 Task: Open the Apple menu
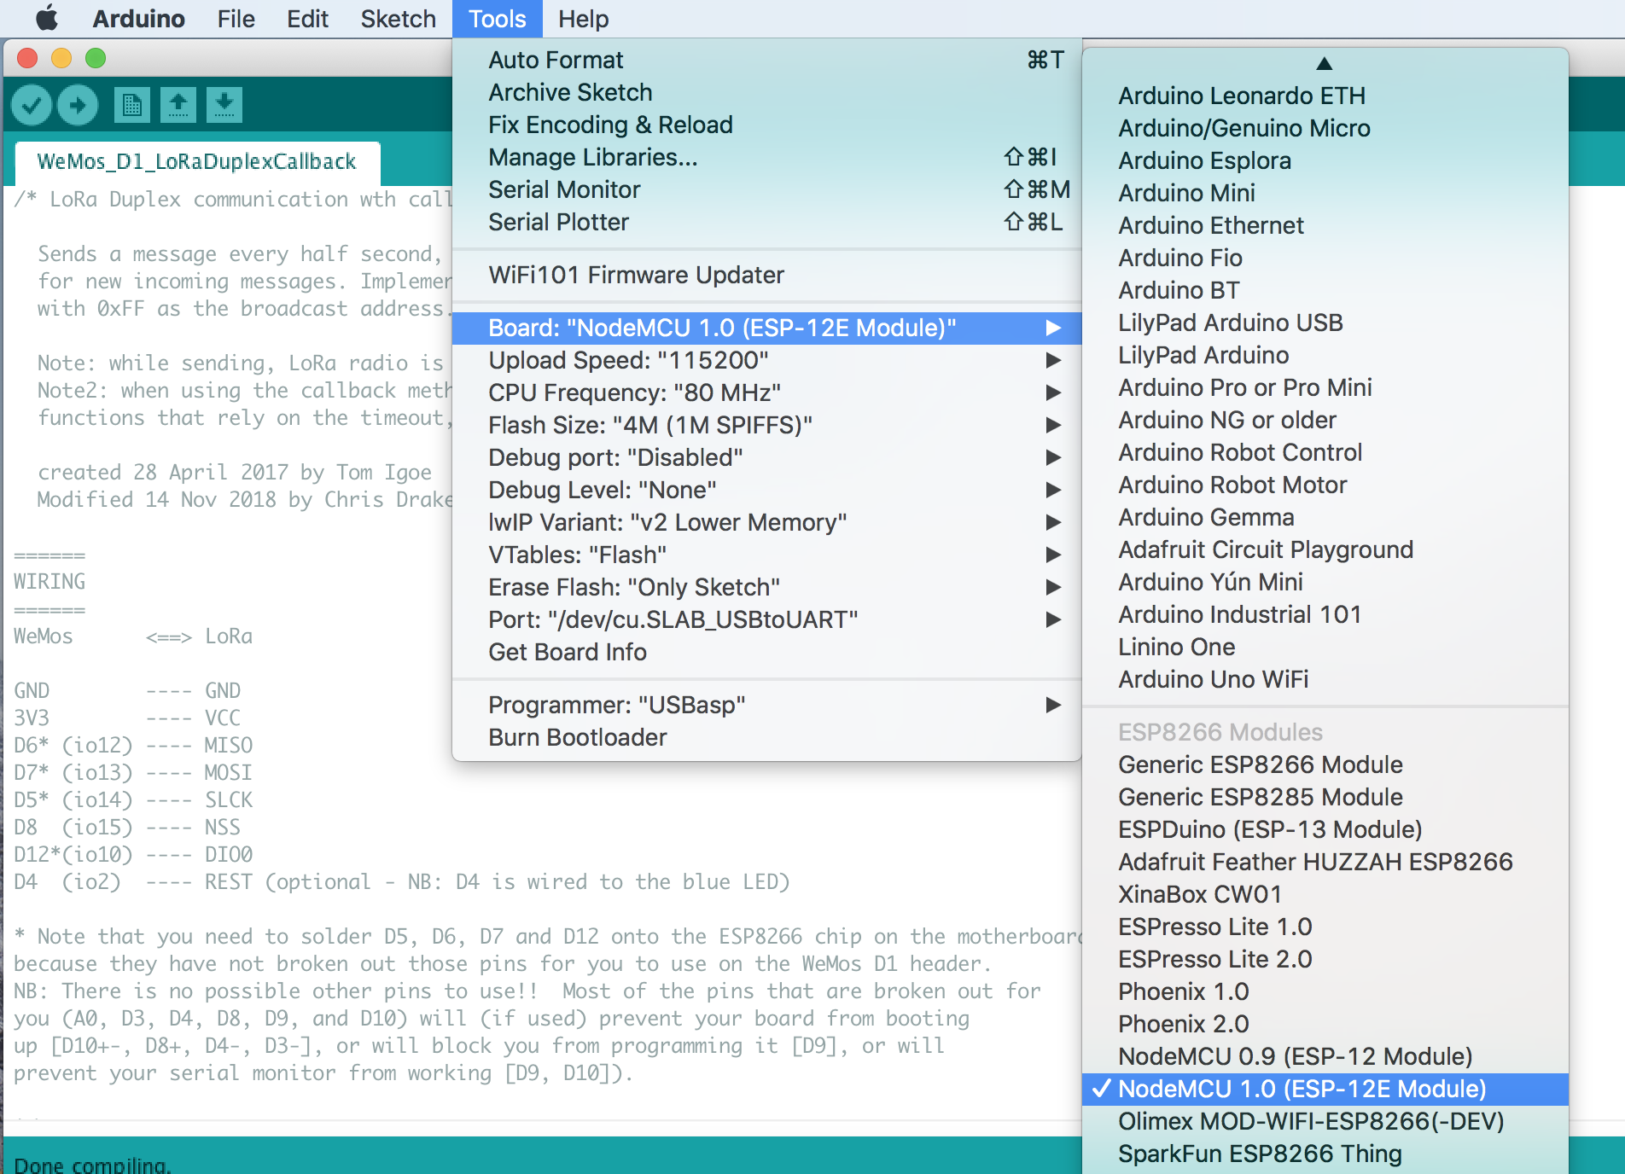[47, 18]
